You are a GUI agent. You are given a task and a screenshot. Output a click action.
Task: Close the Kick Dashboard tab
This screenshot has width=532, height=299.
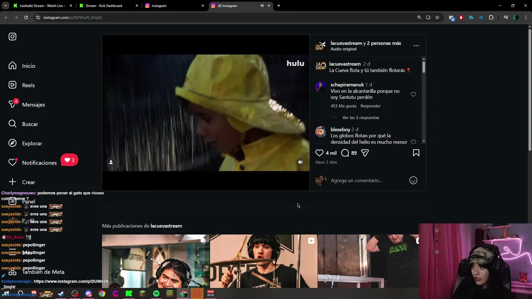pos(137,6)
